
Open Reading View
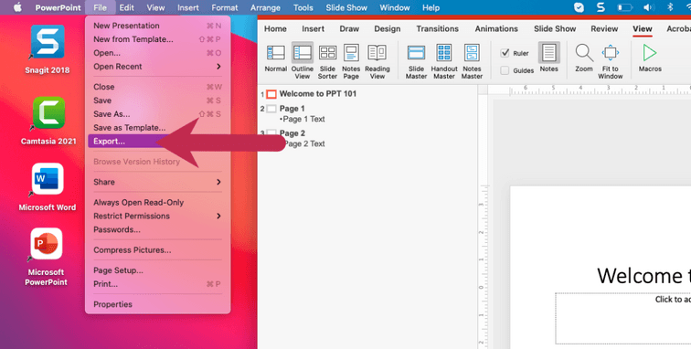[x=377, y=61]
